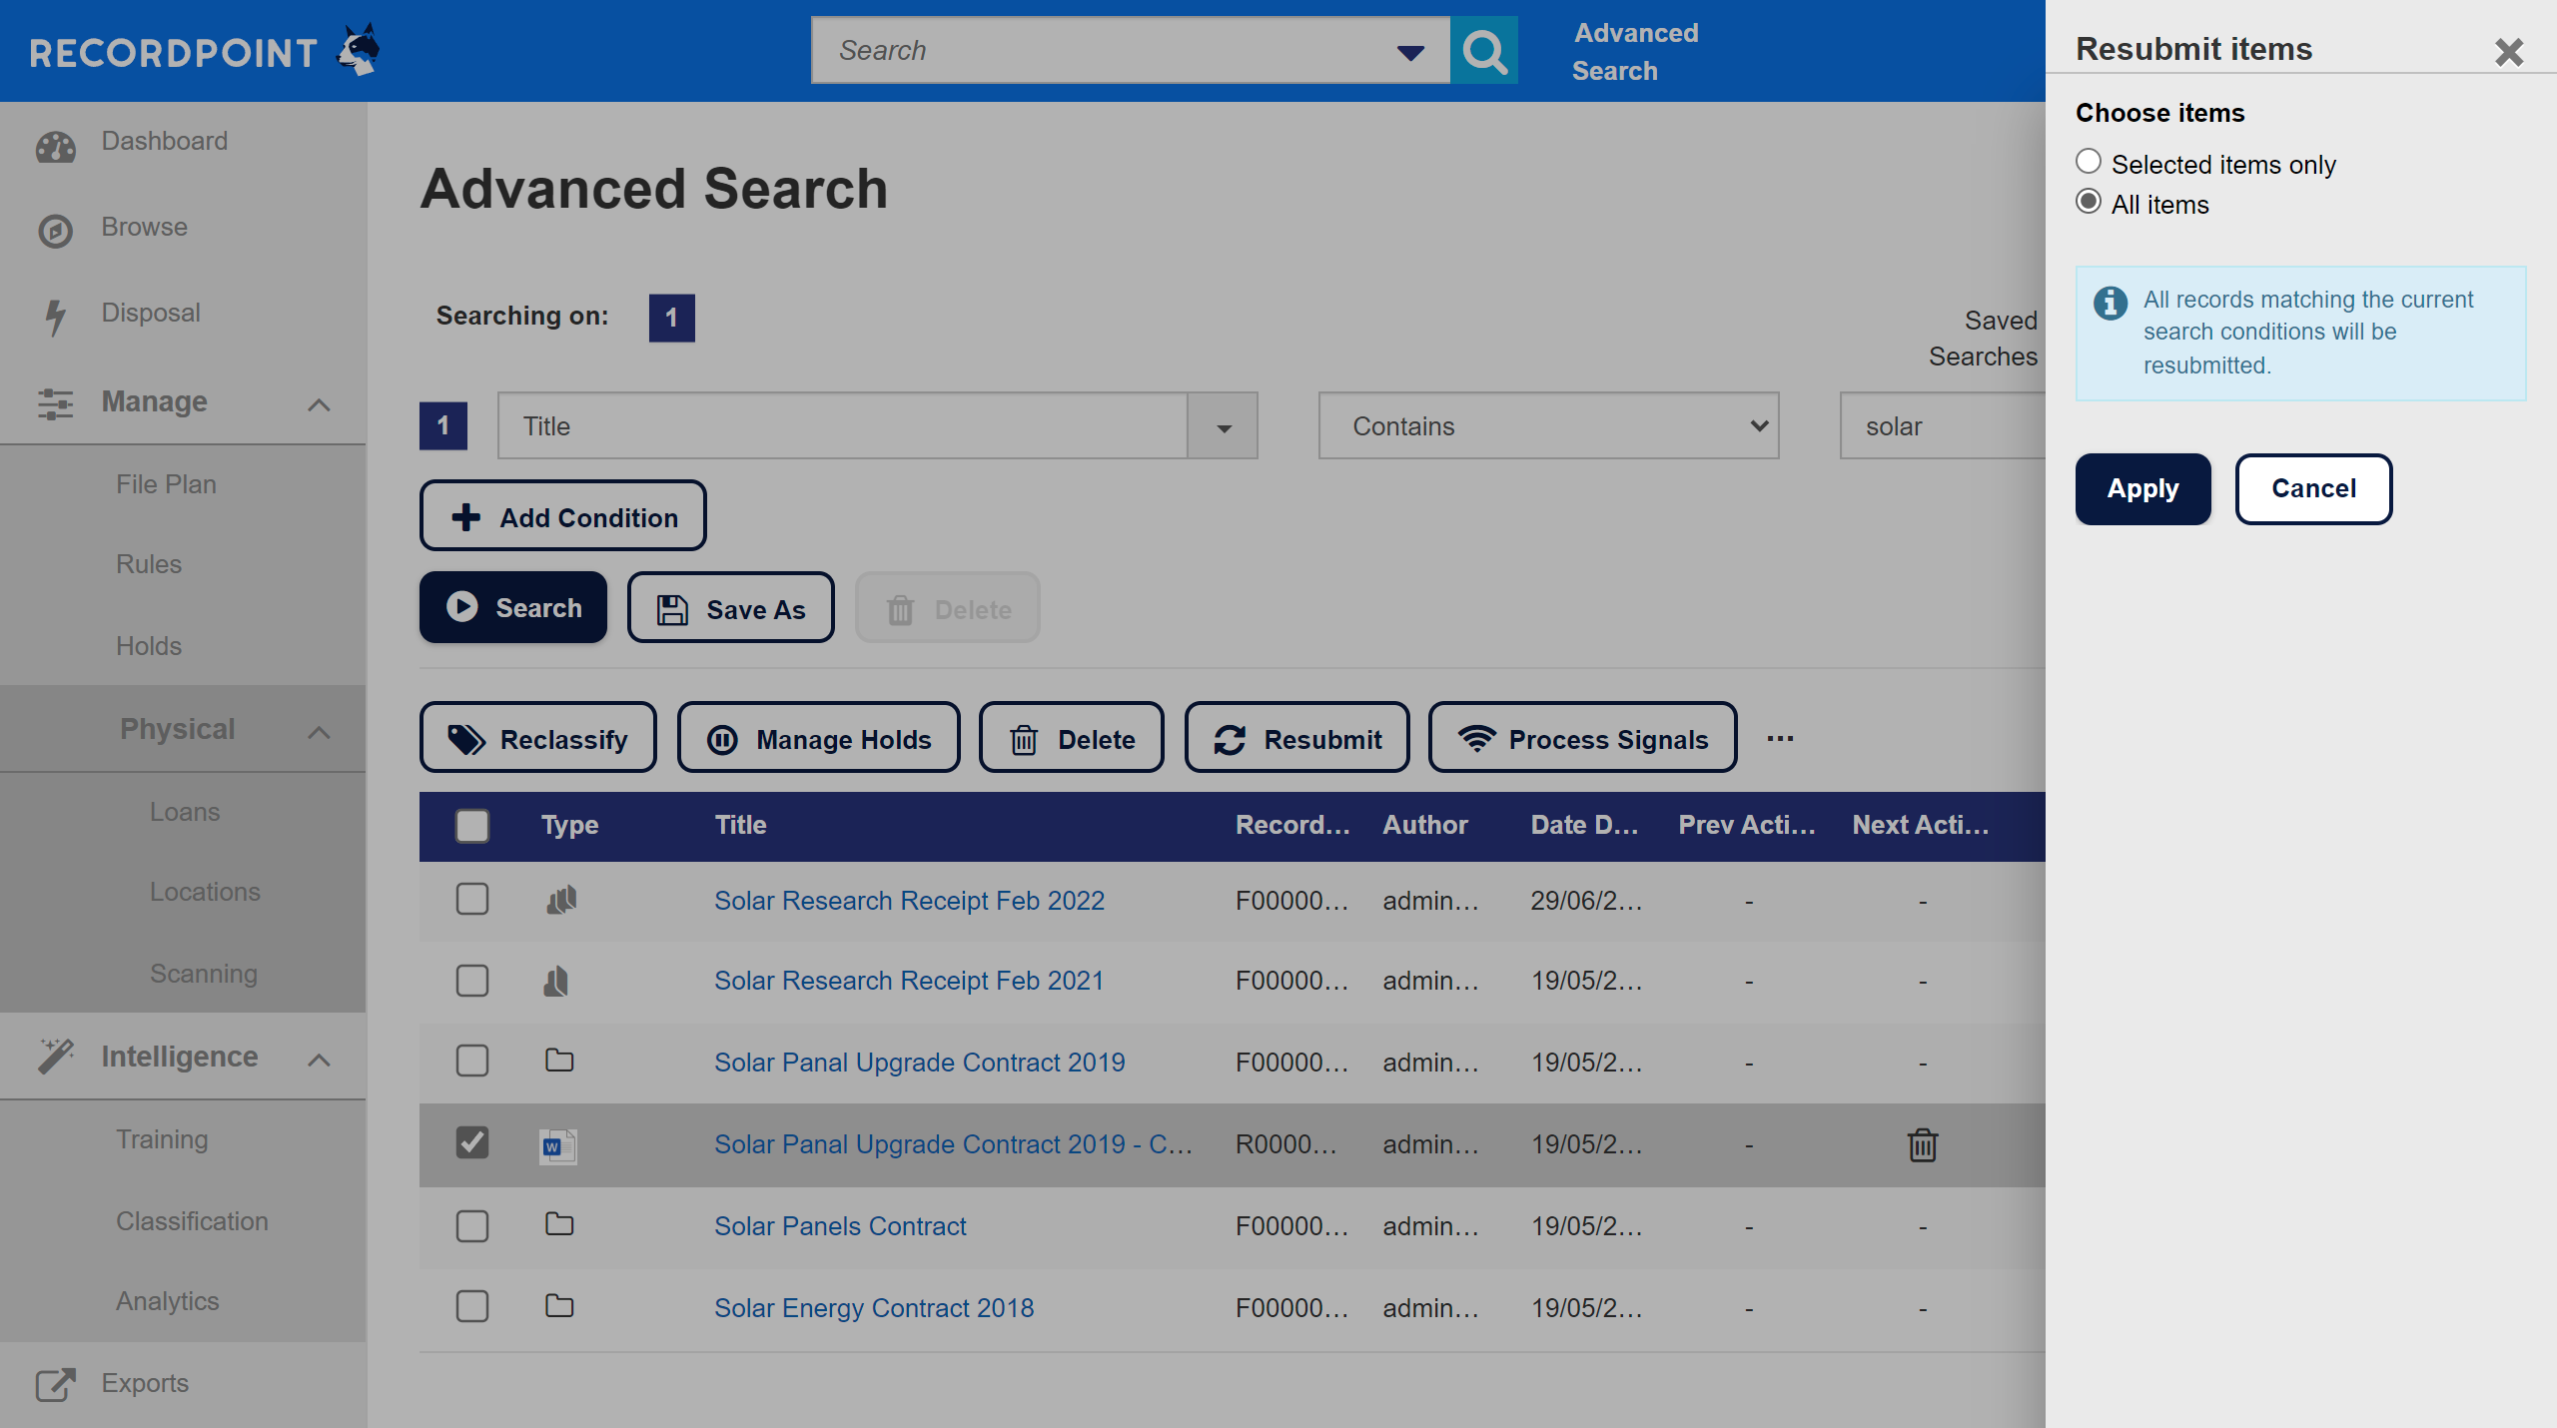Run the Search button with play icon

pyautogui.click(x=513, y=607)
